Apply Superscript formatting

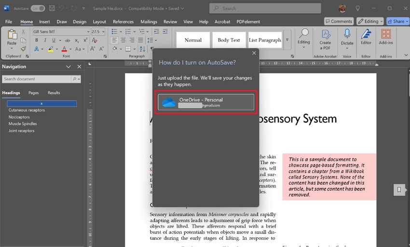point(85,41)
